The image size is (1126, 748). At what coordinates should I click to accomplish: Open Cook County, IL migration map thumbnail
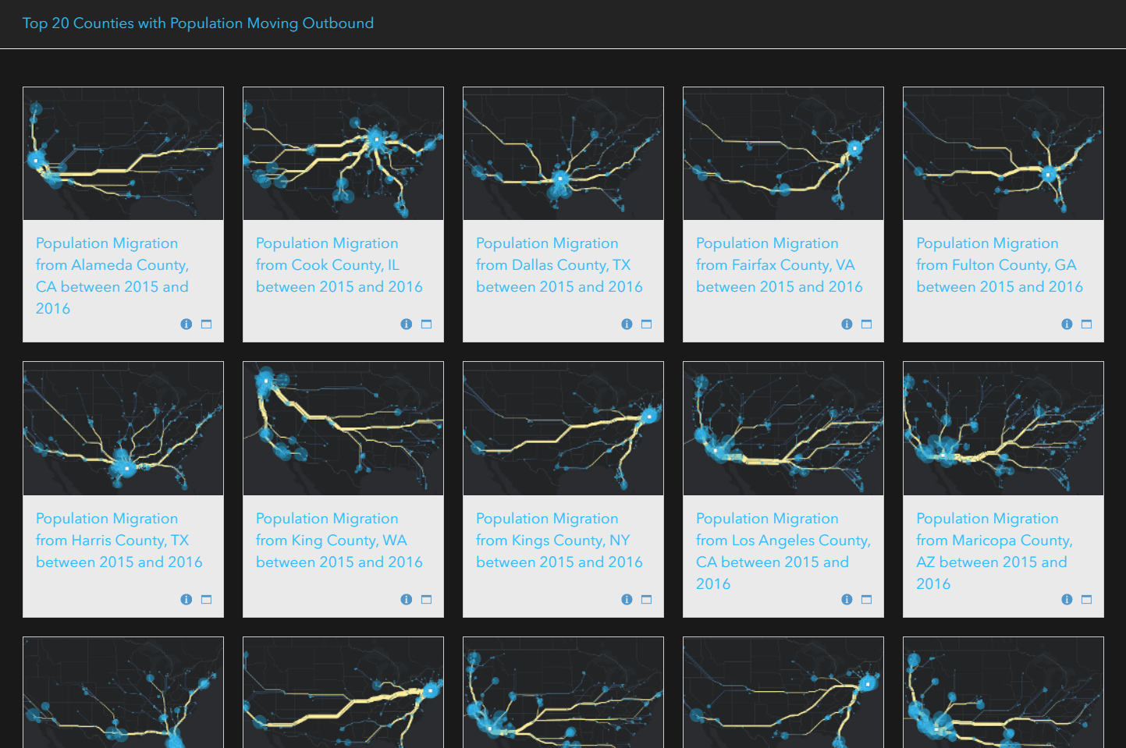tap(343, 154)
